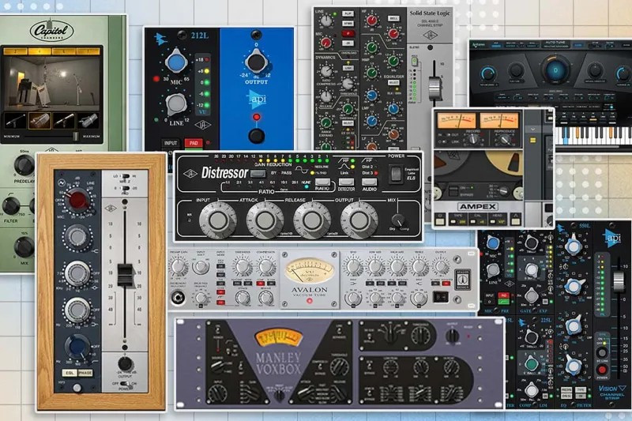Click the Reproduce knob on the Ampex
The image size is (632, 421).
(504, 139)
